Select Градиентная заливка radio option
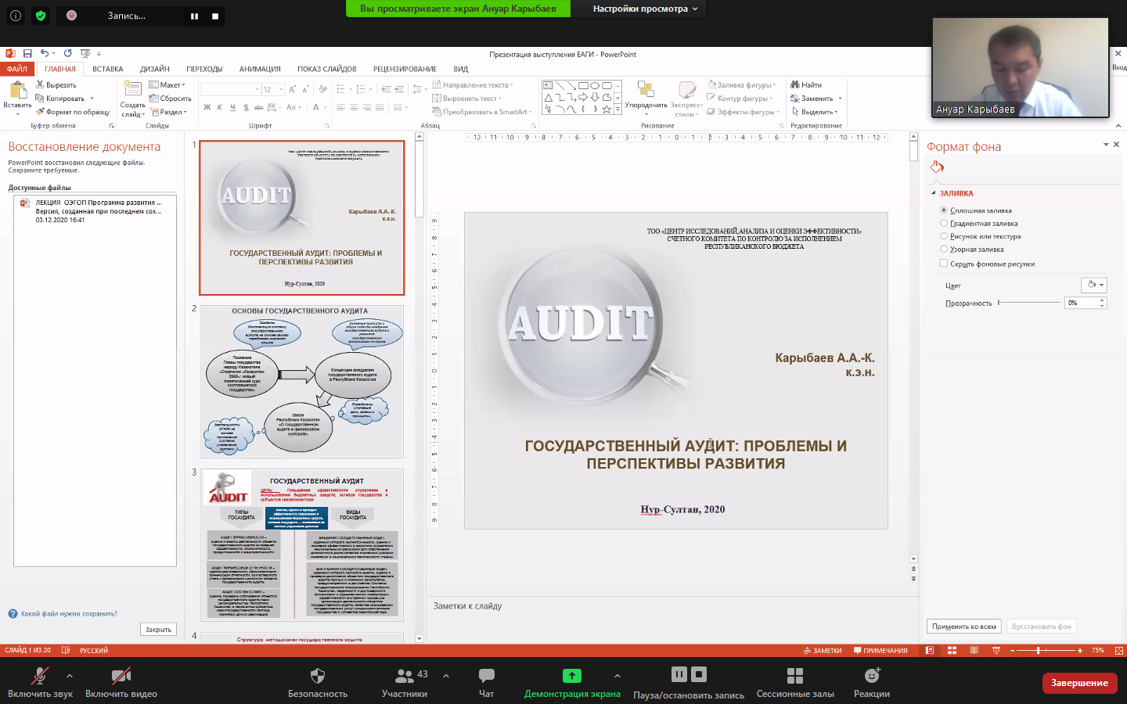1127x704 pixels. [x=944, y=224]
